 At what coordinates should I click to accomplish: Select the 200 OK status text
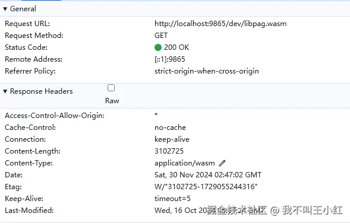pos(176,47)
